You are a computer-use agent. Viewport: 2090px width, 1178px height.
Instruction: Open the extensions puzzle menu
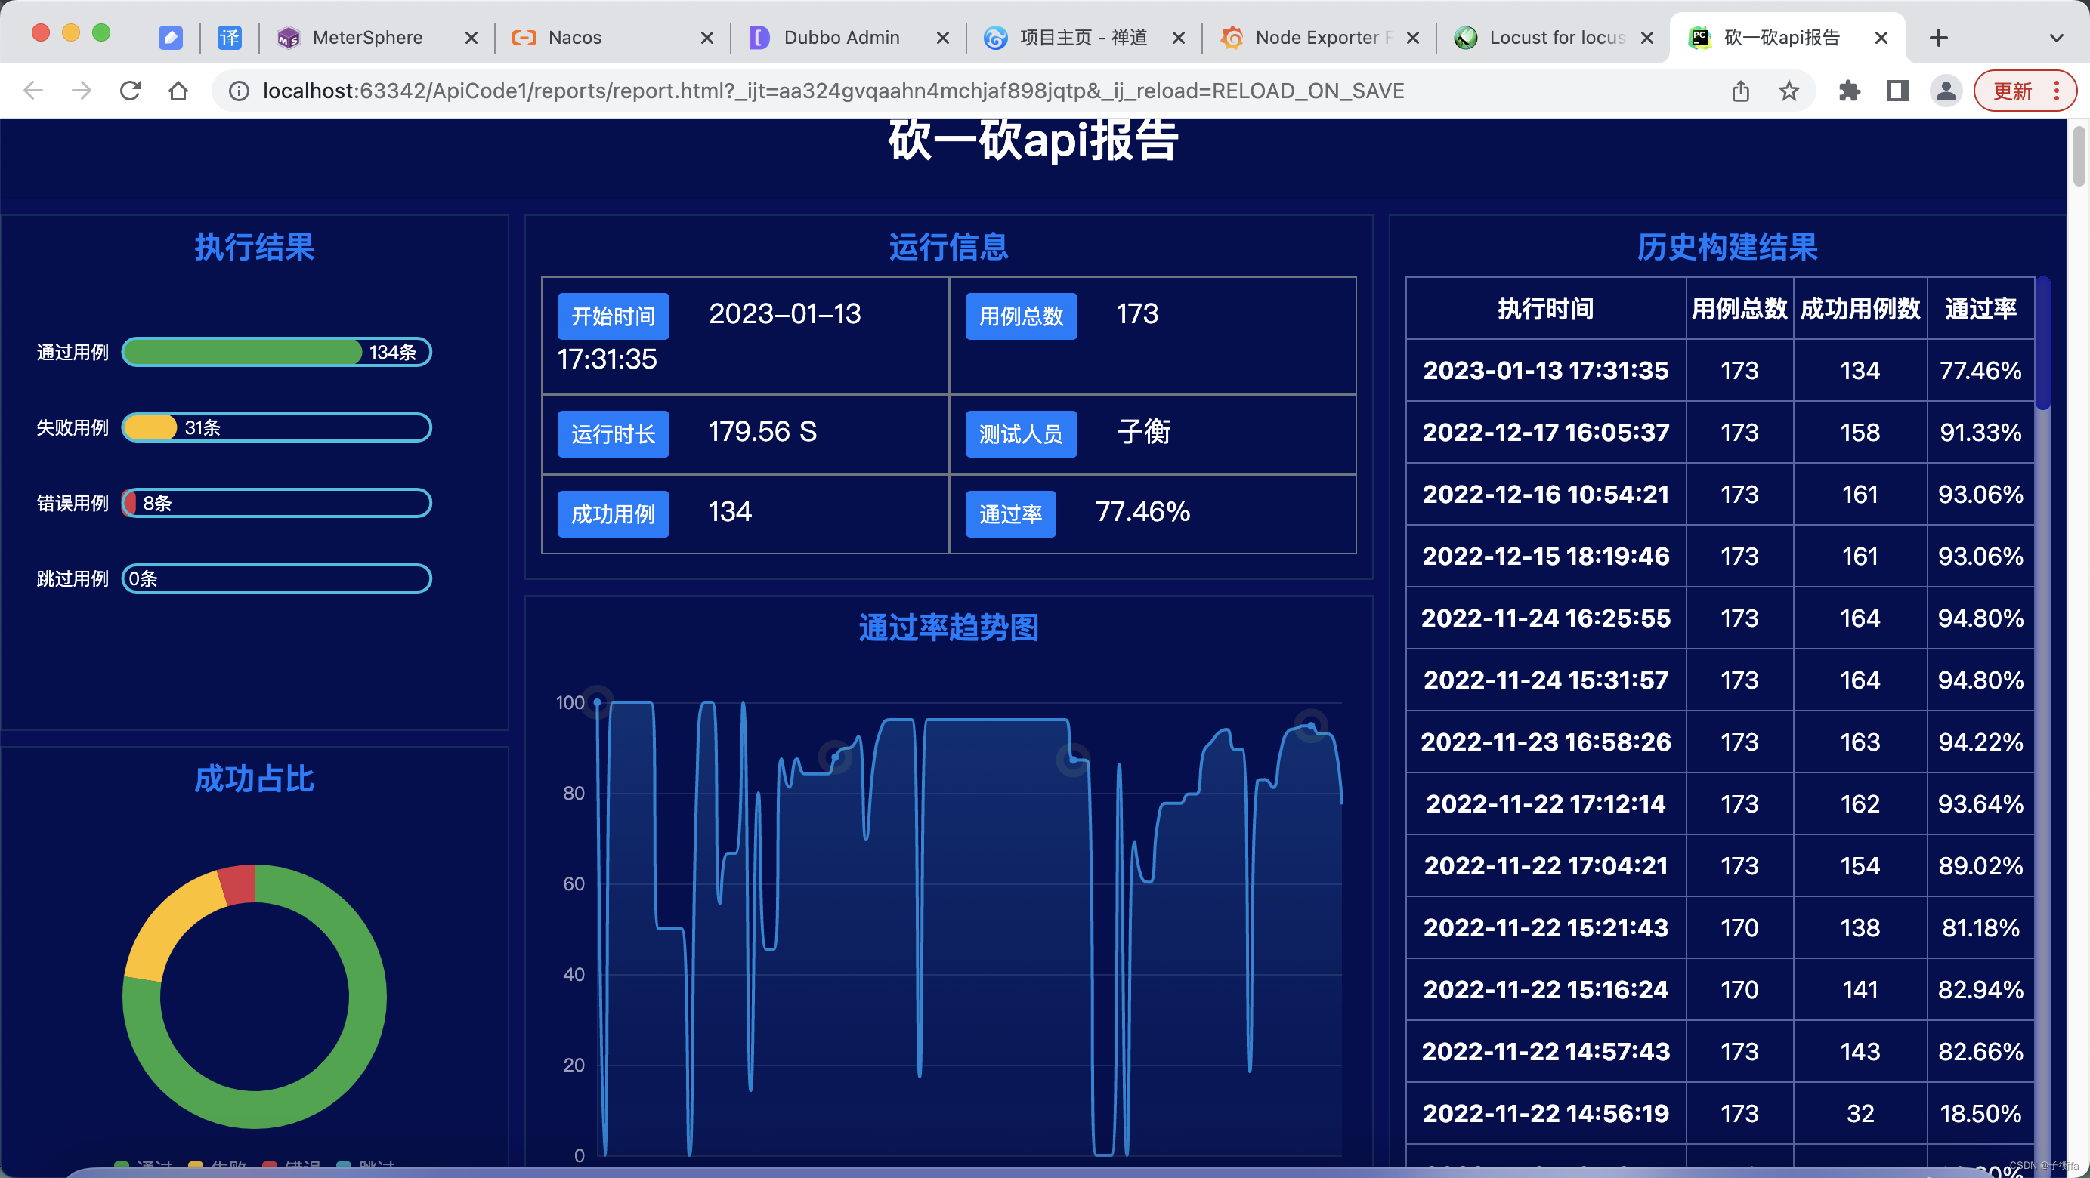(x=1849, y=91)
